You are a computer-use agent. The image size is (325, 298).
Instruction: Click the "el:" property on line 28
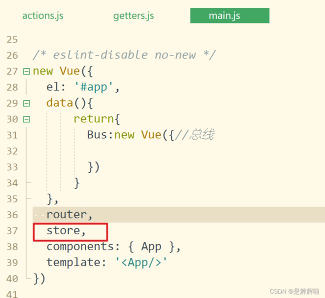click(55, 87)
